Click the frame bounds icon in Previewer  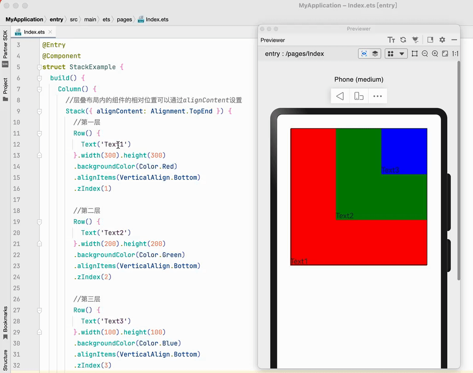(415, 54)
